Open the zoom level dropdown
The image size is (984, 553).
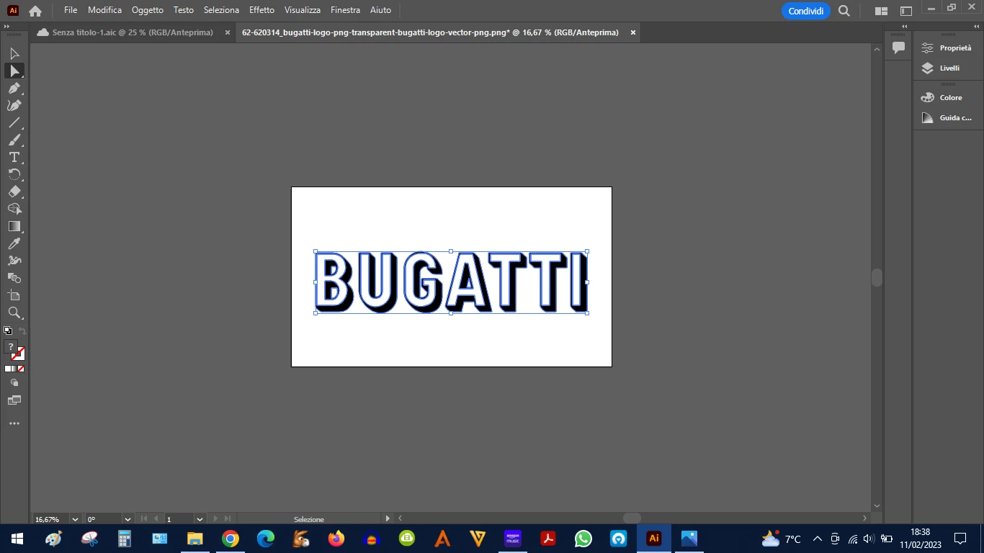pos(75,519)
